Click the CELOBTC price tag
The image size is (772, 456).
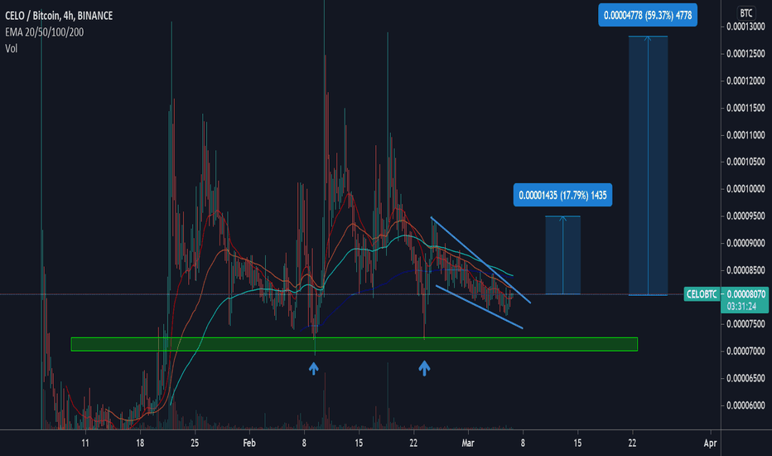(702, 294)
